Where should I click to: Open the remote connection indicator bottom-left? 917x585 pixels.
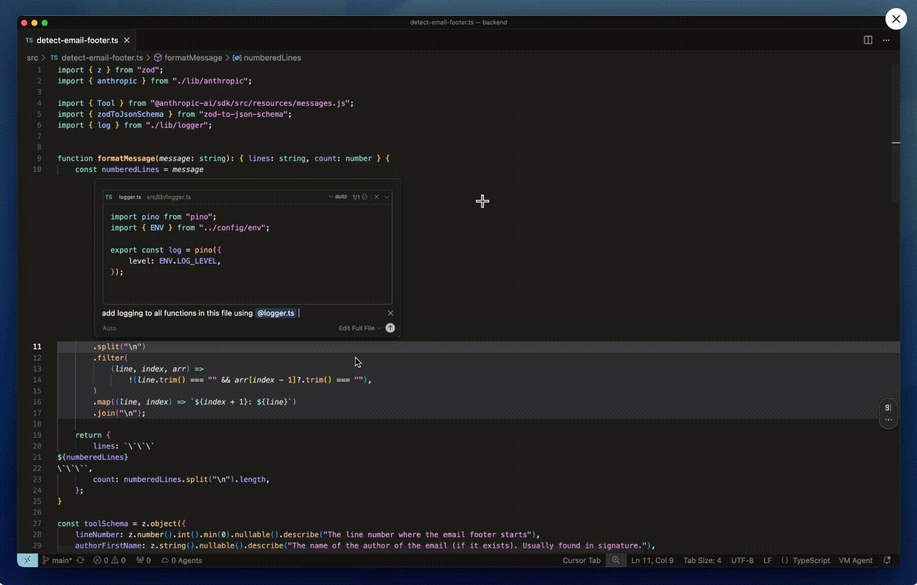pos(27,561)
